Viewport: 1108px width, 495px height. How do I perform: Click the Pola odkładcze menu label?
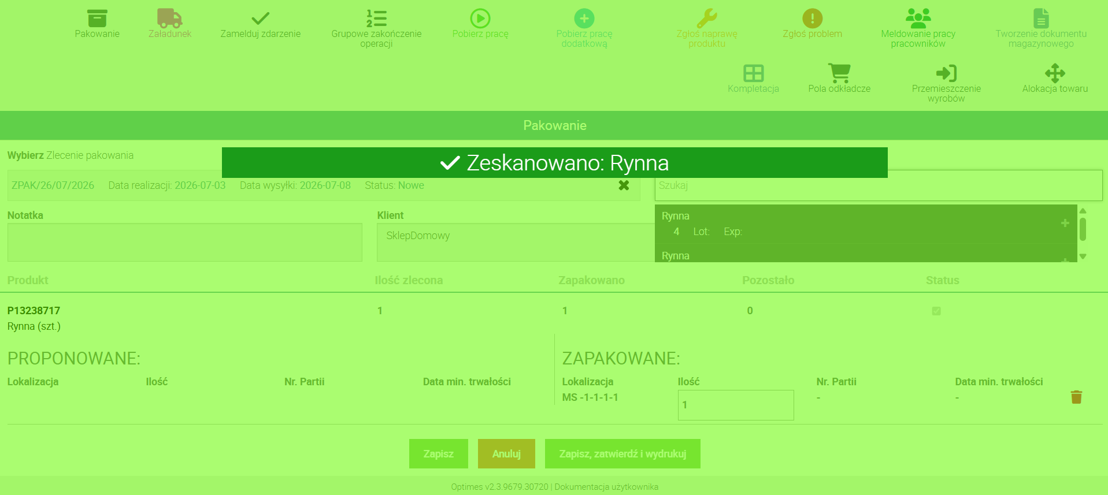coord(839,88)
